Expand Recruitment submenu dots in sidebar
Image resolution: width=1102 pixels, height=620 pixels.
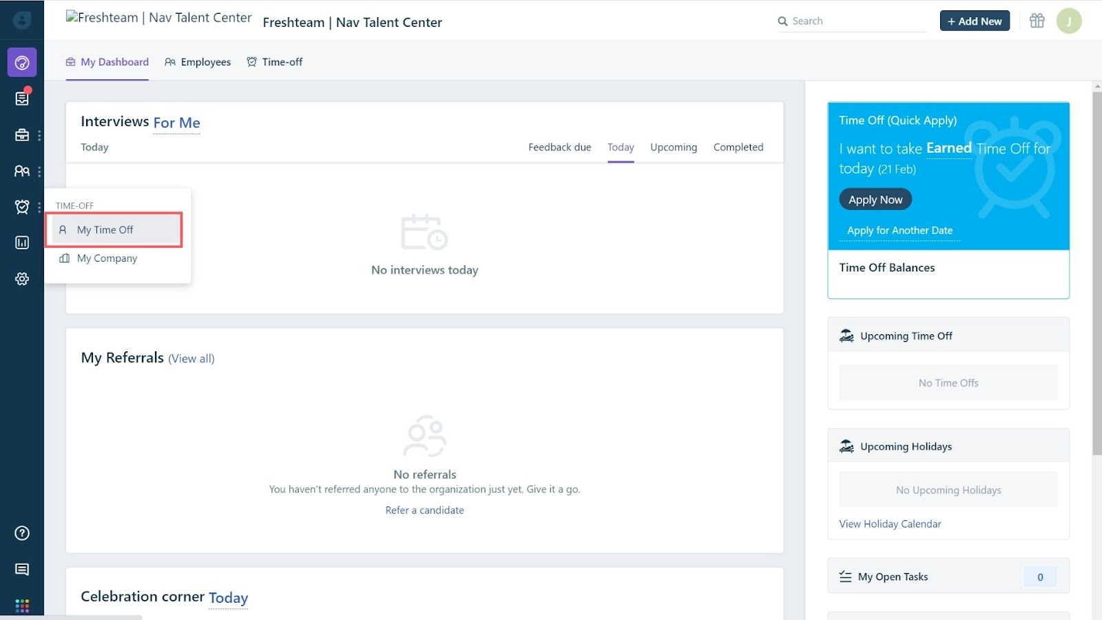pyautogui.click(x=39, y=136)
